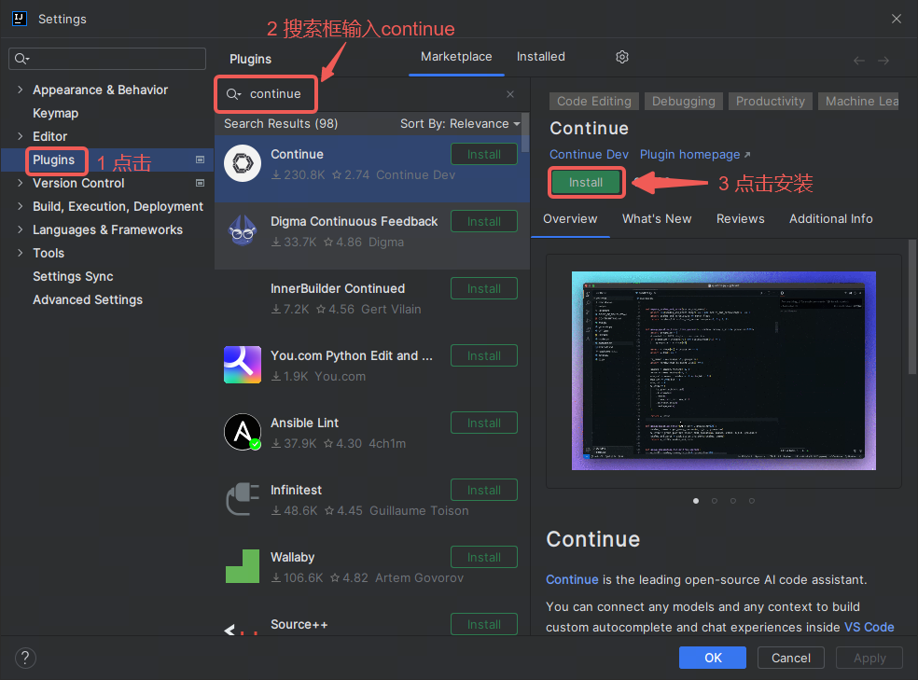Image resolution: width=918 pixels, height=680 pixels.
Task: Install Digma Continuous Feedback plugin
Action: point(483,222)
